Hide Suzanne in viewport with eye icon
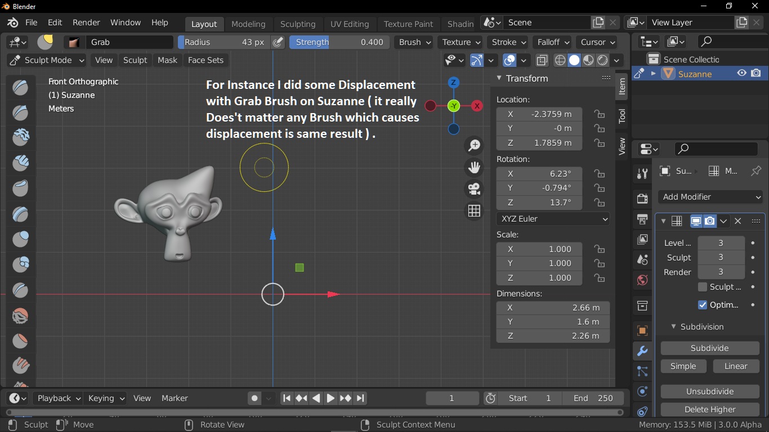 [742, 74]
